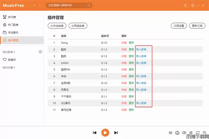The height and width of the screenshot is (139, 209).
Task: Open the settings gear icon
Action: click(193, 5)
